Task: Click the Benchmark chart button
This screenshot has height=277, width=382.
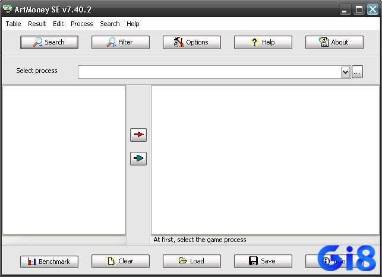Action: point(49,262)
